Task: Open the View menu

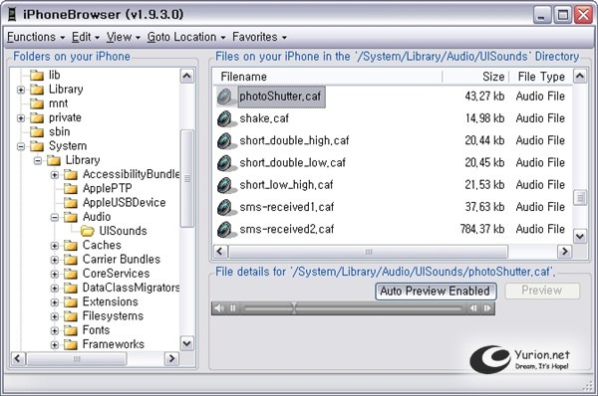Action: pos(124,37)
